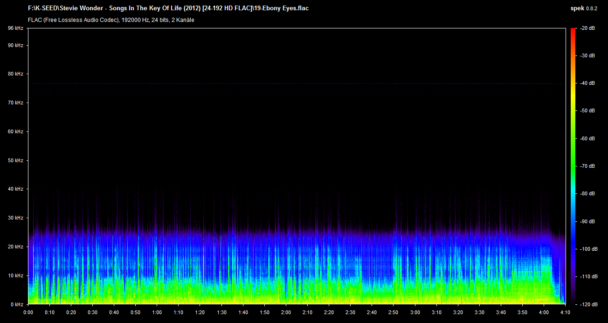Click the 2:00 time axis marker

click(x=286, y=312)
